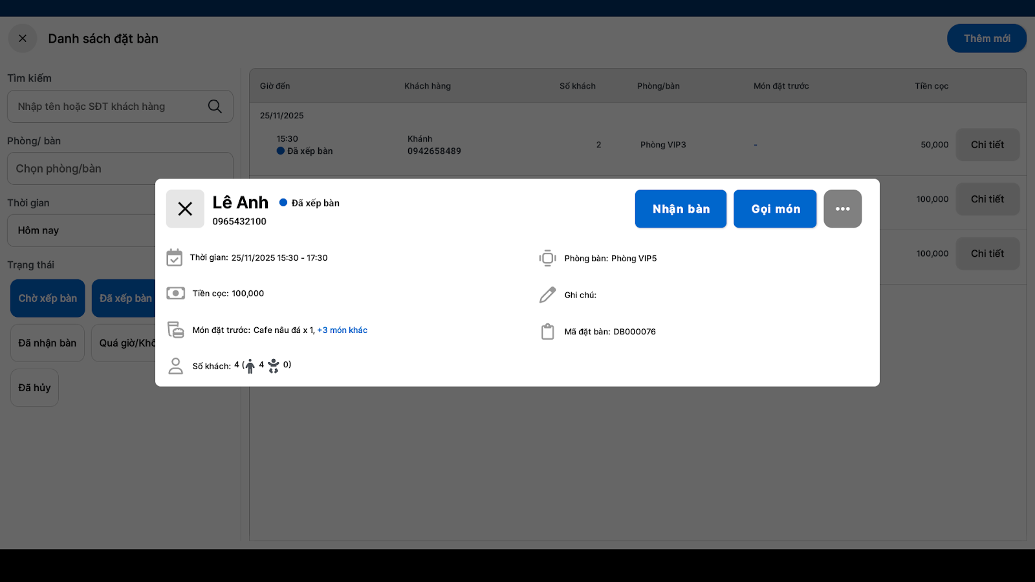Click the Thêm mới button
Screen dimensions: 1035x582
coord(986,39)
